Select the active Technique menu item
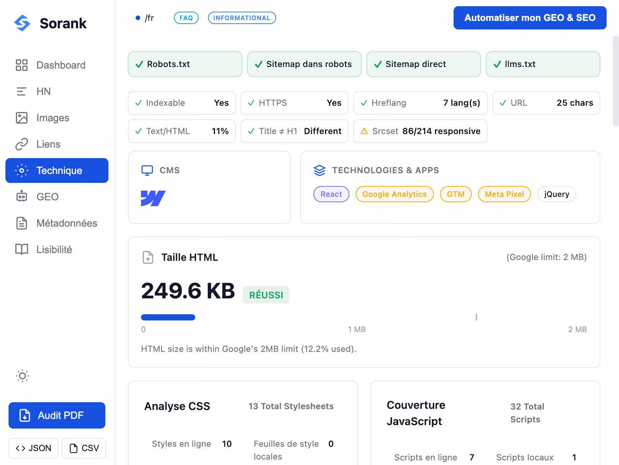Screen dimensions: 619x465 click(x=57, y=170)
